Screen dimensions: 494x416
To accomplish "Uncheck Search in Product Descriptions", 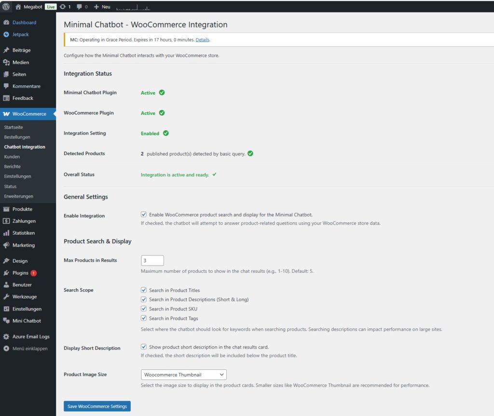I will tap(144, 299).
